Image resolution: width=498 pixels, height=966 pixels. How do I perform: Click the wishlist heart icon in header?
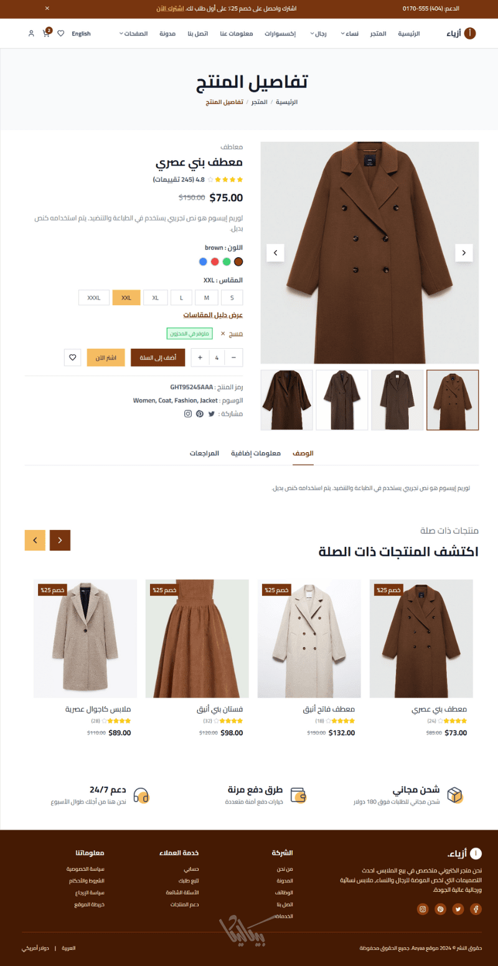60,34
